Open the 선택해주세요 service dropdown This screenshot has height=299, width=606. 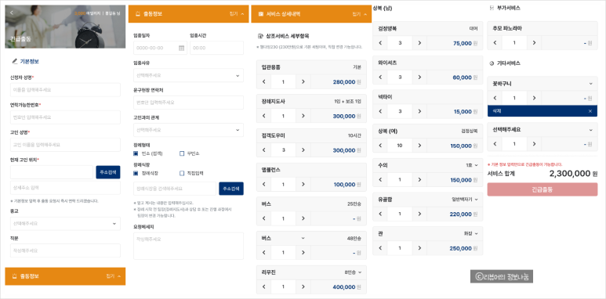click(x=542, y=130)
